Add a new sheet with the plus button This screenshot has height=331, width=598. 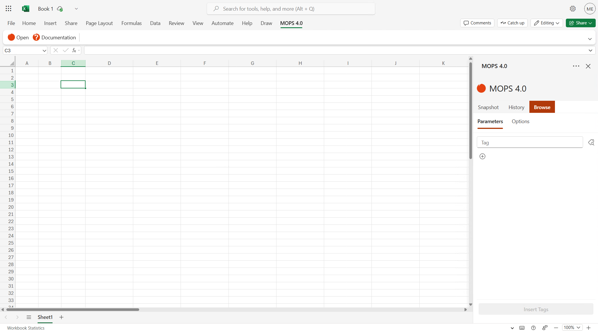[61, 317]
